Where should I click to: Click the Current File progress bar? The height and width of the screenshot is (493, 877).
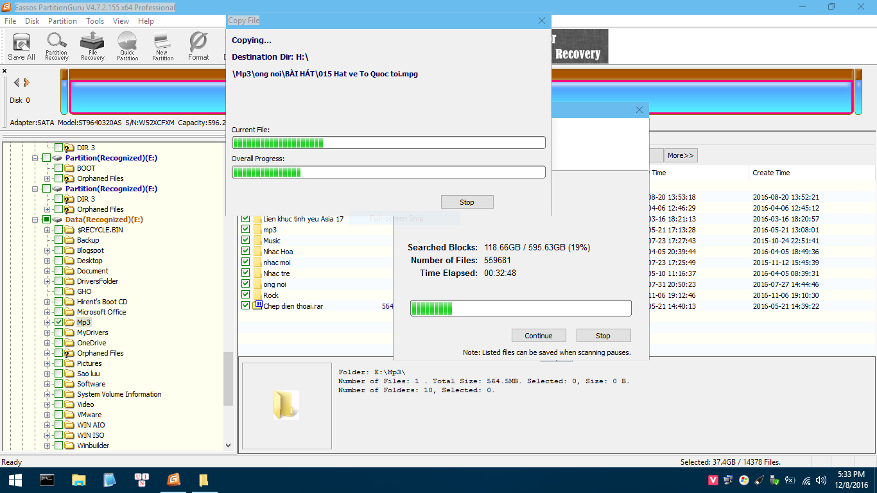click(388, 143)
